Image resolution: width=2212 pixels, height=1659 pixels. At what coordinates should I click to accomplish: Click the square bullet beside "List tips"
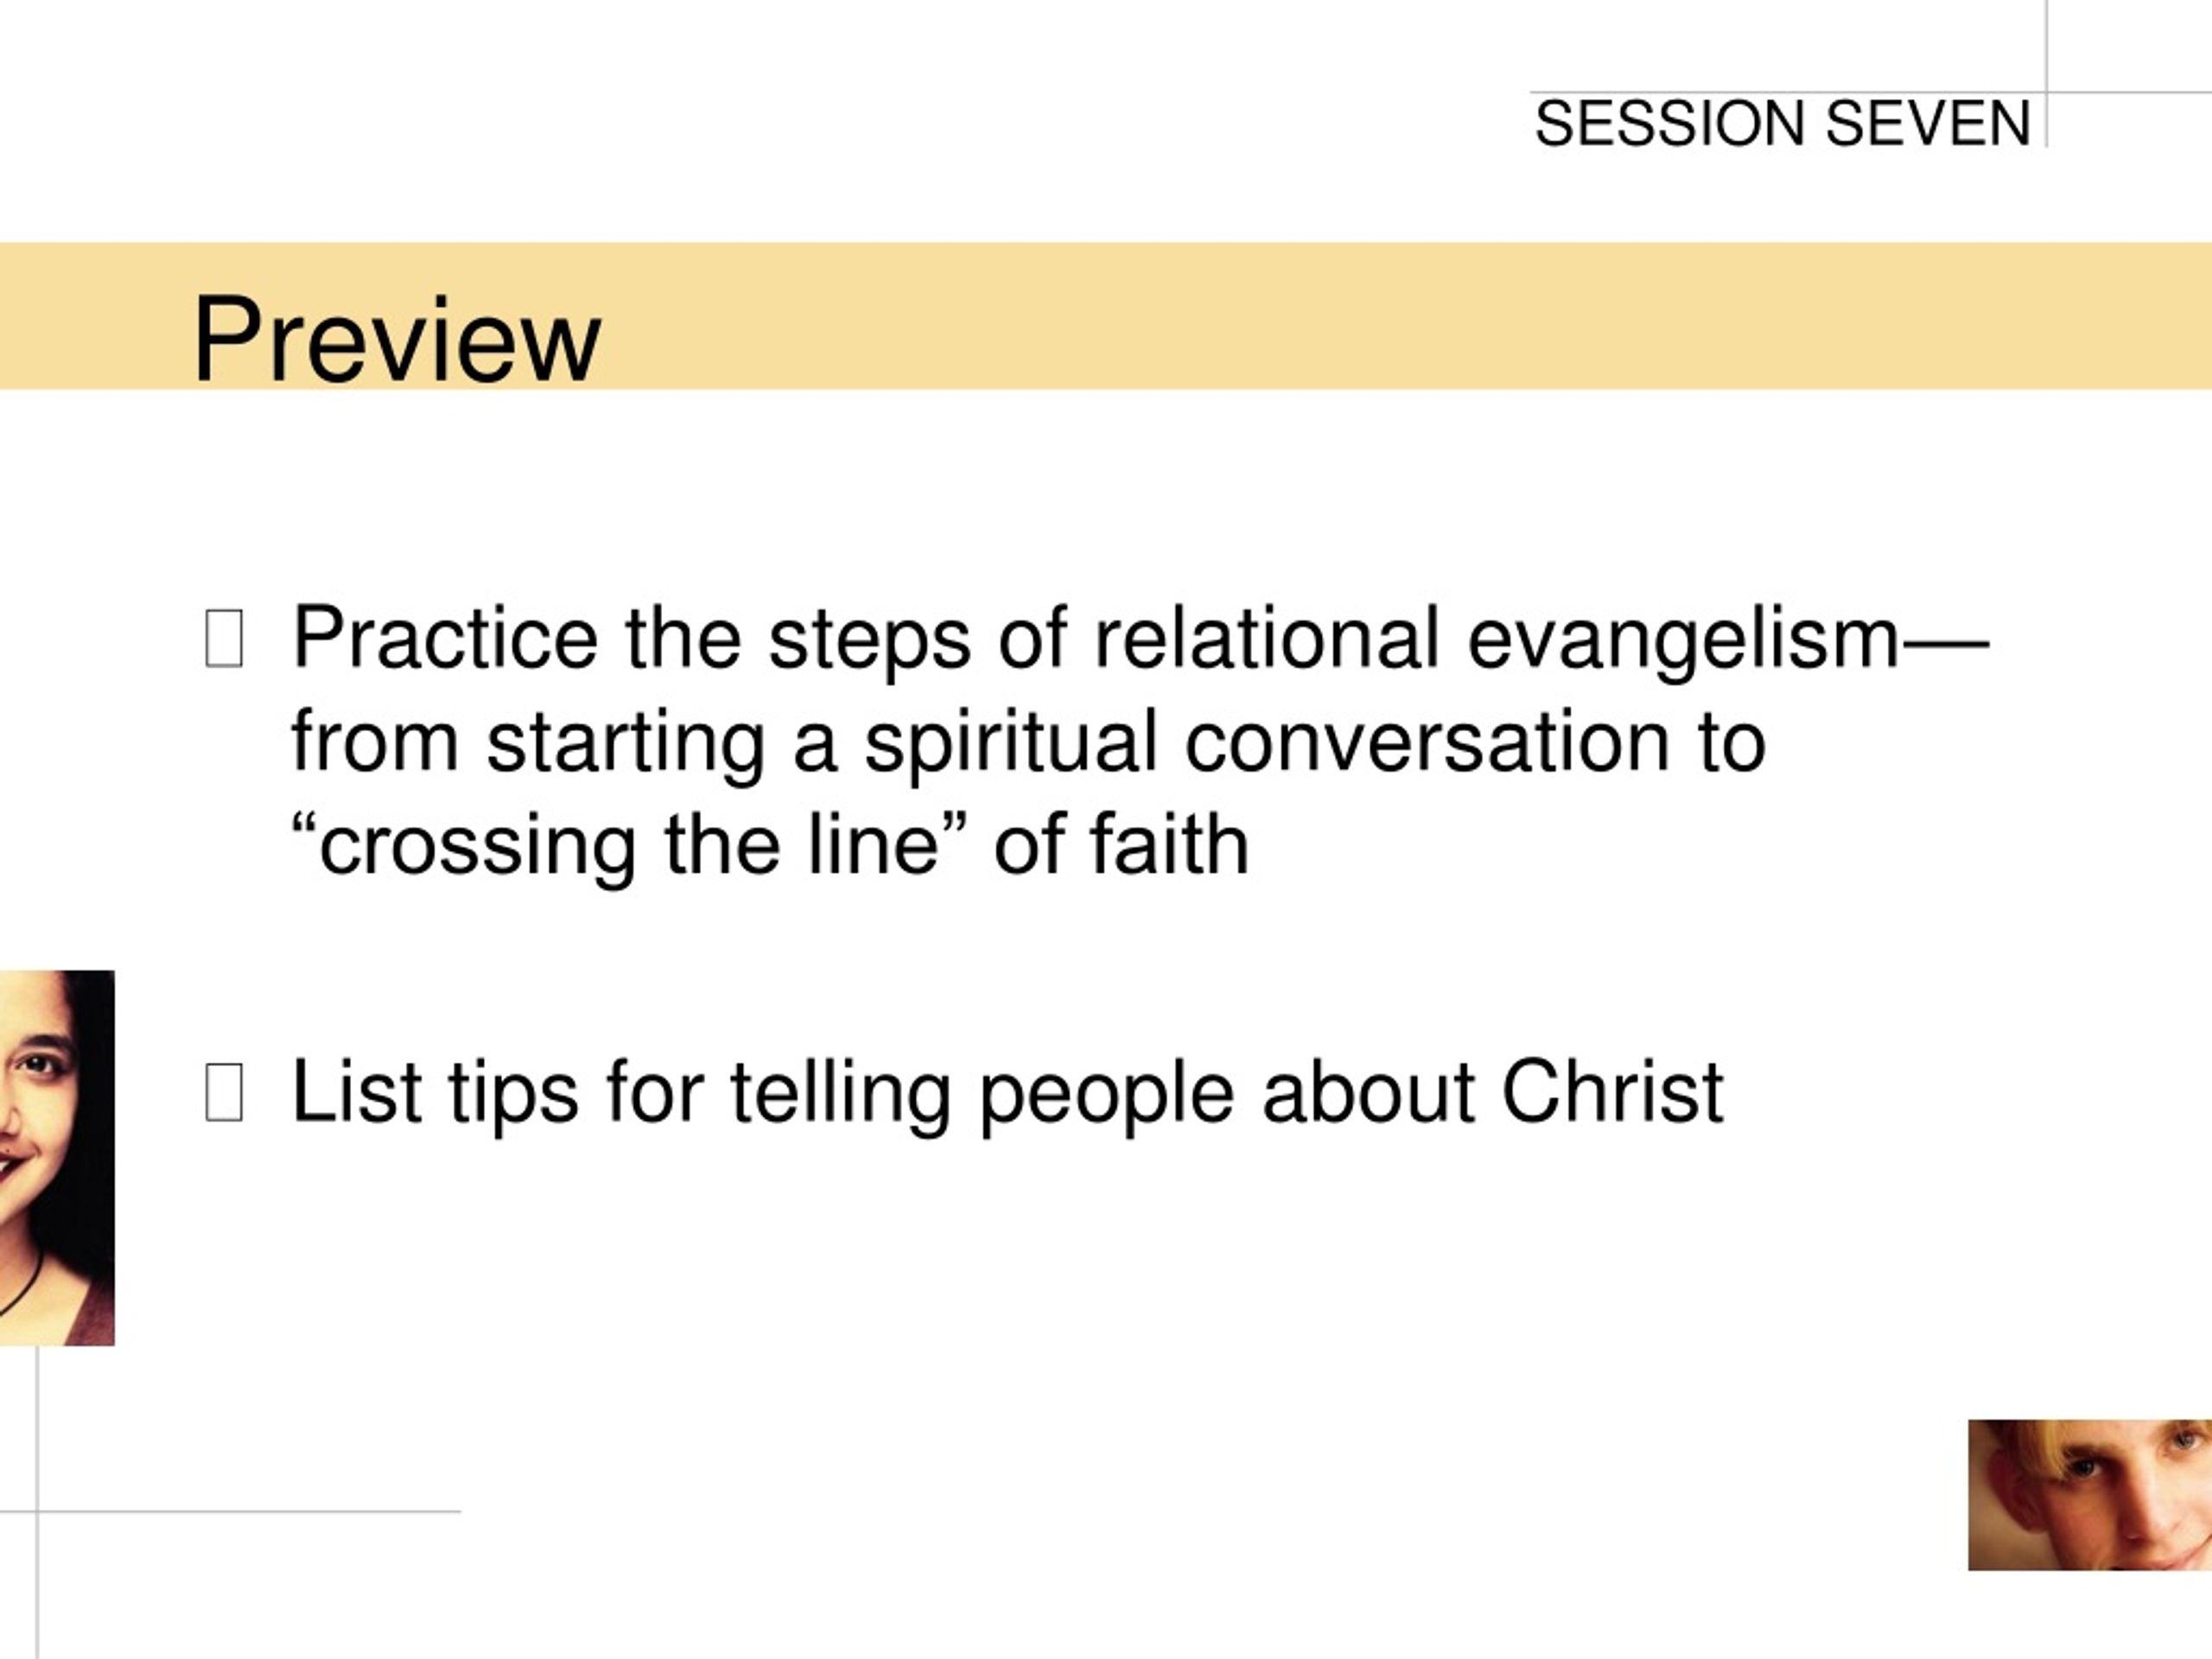pos(224,1092)
